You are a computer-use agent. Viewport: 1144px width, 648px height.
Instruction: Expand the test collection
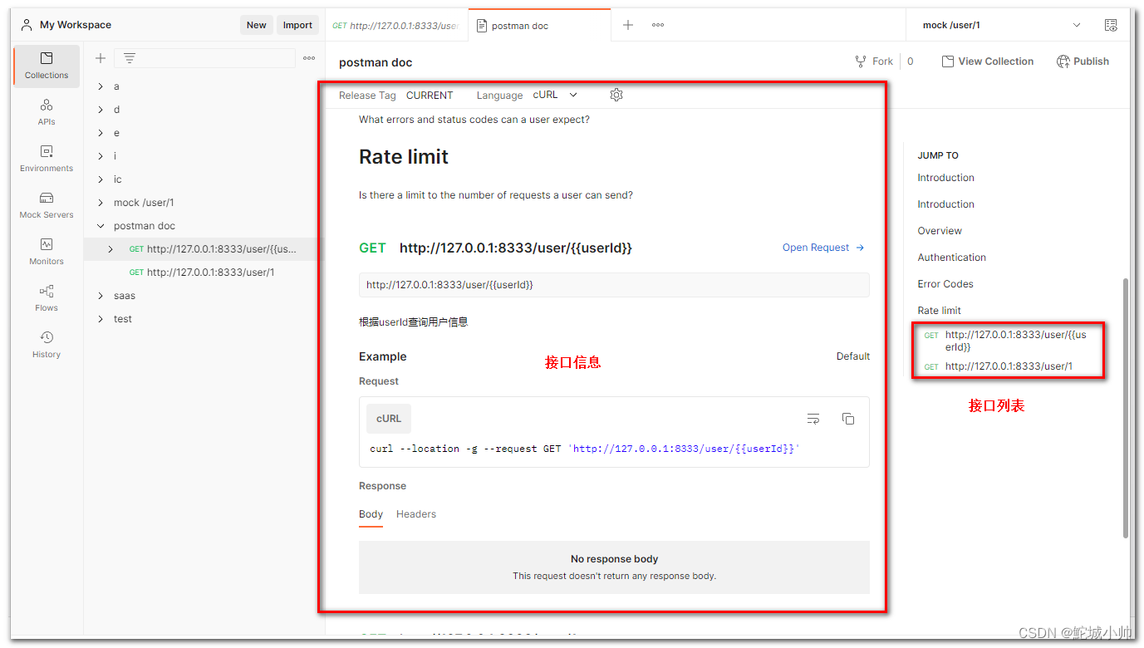pyautogui.click(x=101, y=319)
